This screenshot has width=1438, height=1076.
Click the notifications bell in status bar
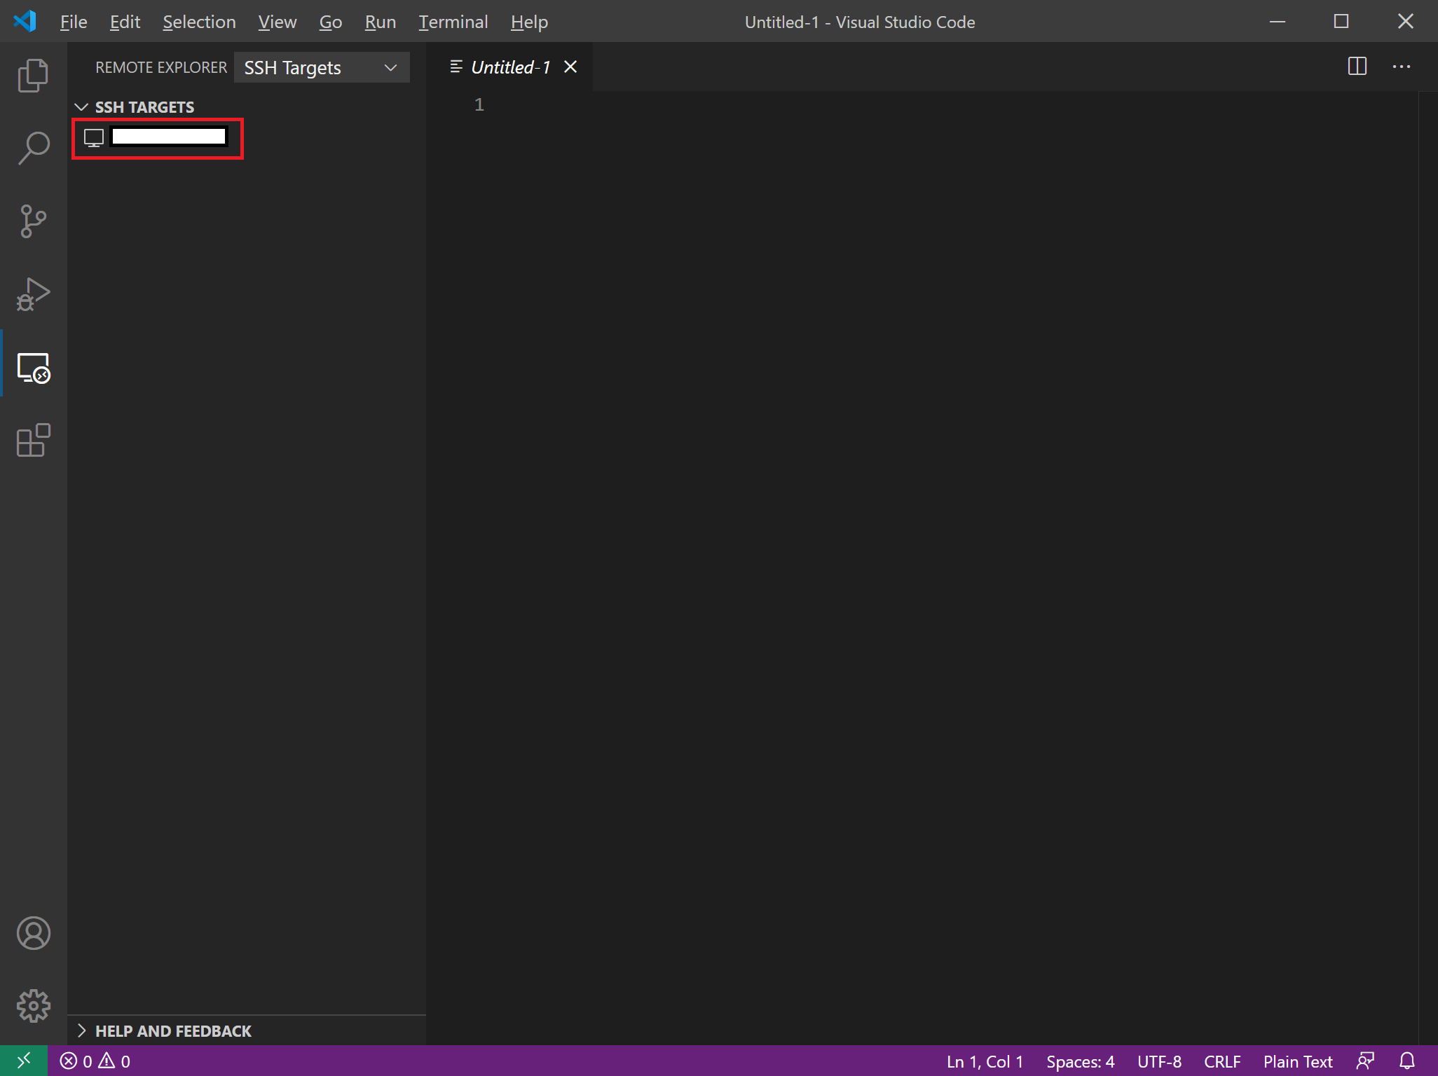(x=1407, y=1061)
